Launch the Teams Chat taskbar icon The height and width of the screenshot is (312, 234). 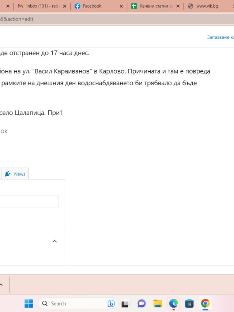pyautogui.click(x=141, y=304)
